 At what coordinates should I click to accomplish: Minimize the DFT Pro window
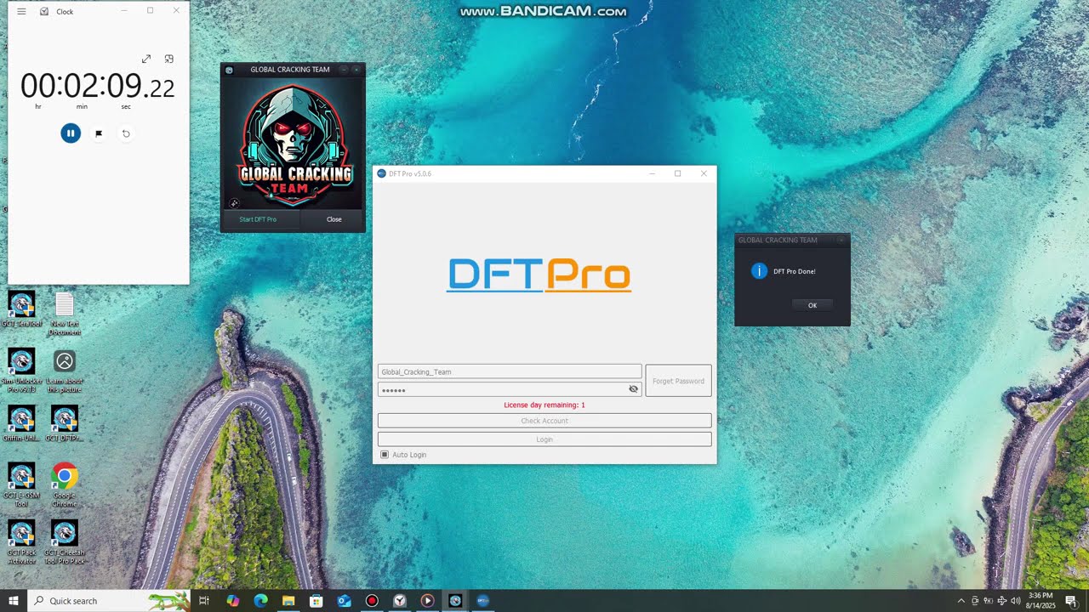tap(653, 173)
